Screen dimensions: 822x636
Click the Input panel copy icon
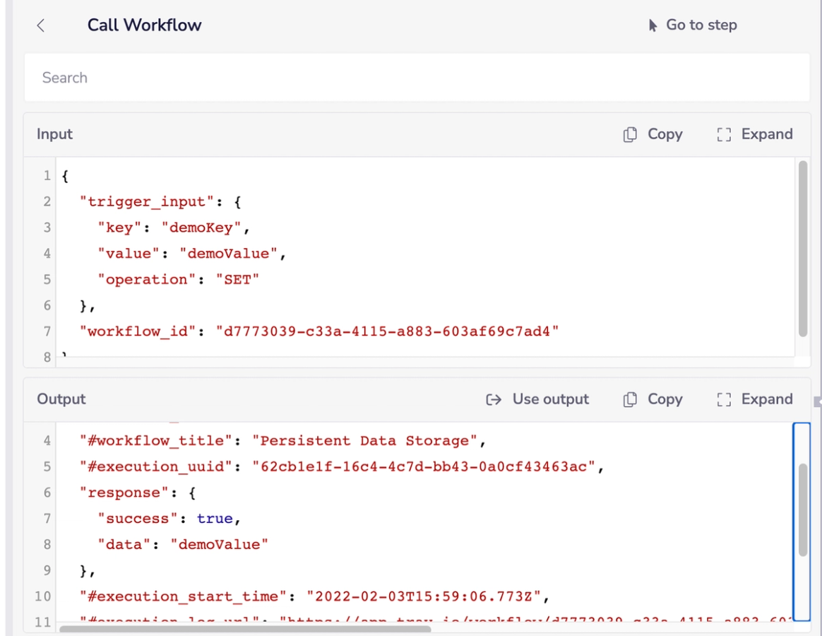(630, 134)
